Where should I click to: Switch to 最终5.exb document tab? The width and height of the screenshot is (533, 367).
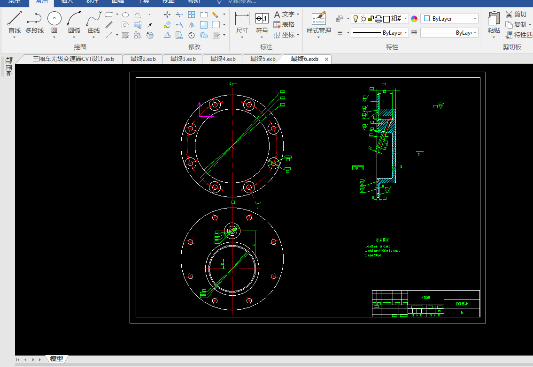[263, 59]
